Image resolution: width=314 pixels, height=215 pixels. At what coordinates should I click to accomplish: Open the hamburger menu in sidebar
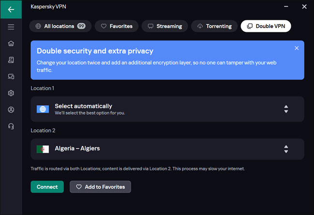pos(11,27)
